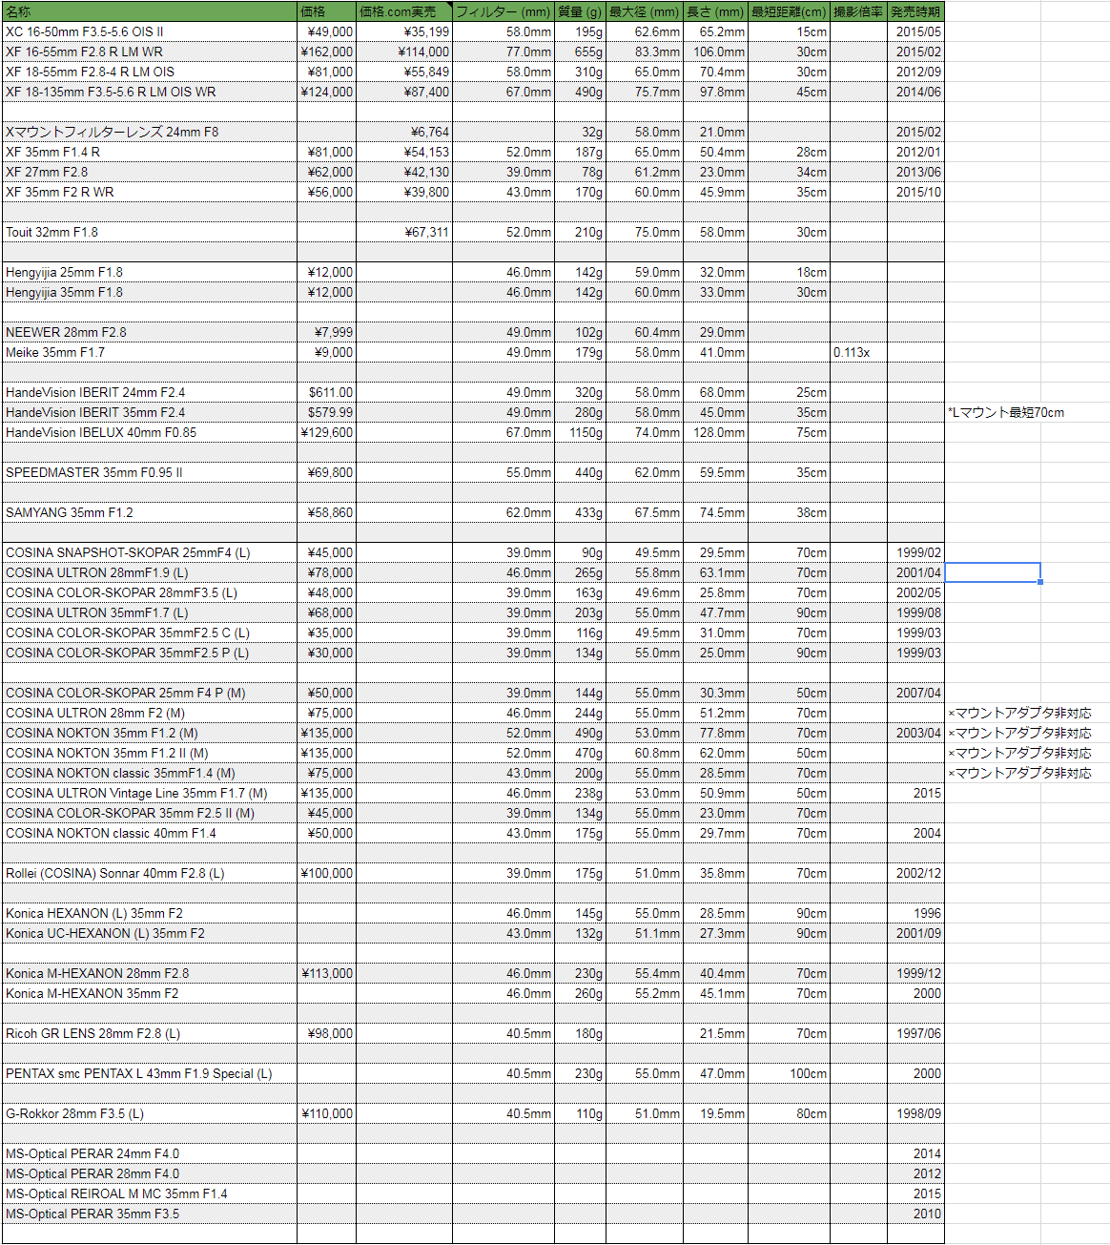Click the 'G-Rokkor 28mm F3.5 (L)' cell
Screen dimensions: 1110x1245
click(x=150, y=1113)
